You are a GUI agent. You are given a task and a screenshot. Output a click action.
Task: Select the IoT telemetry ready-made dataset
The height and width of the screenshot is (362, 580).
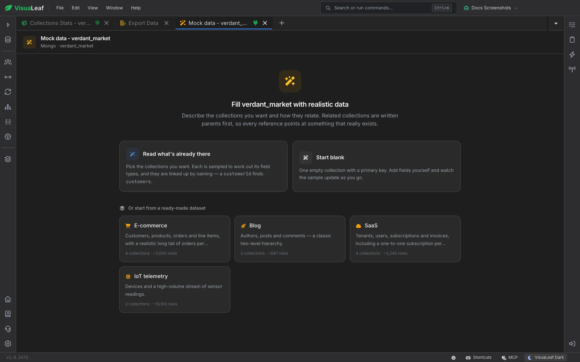175,290
